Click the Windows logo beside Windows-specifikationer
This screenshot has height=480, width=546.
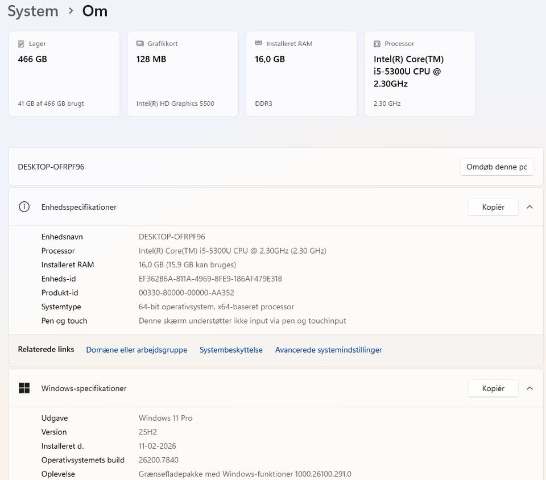[x=24, y=388]
